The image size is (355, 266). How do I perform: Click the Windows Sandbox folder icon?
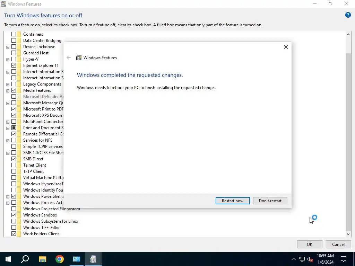pyautogui.click(x=19, y=215)
